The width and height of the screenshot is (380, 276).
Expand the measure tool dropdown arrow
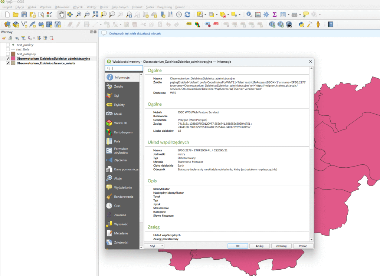(x=300, y=14)
